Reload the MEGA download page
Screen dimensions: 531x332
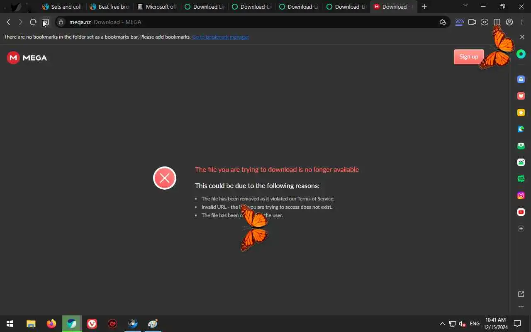point(33,22)
